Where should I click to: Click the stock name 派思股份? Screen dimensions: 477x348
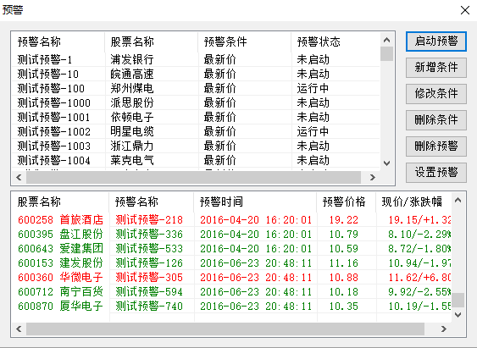click(132, 102)
